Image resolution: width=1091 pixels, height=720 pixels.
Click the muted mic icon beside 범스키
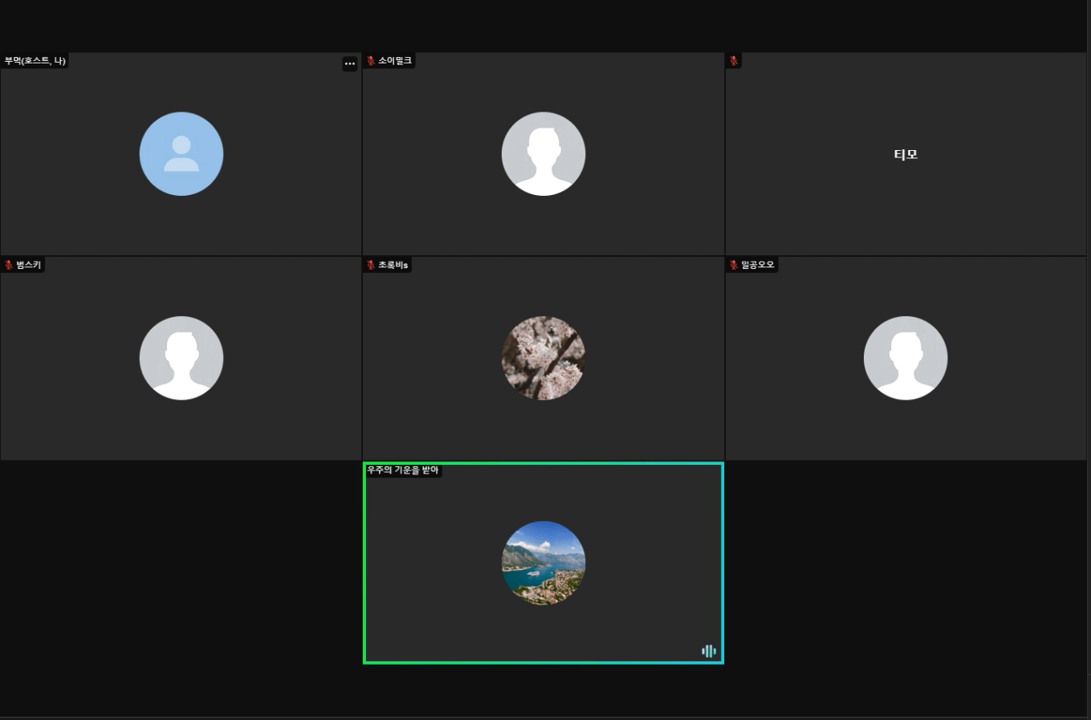[x=9, y=265]
